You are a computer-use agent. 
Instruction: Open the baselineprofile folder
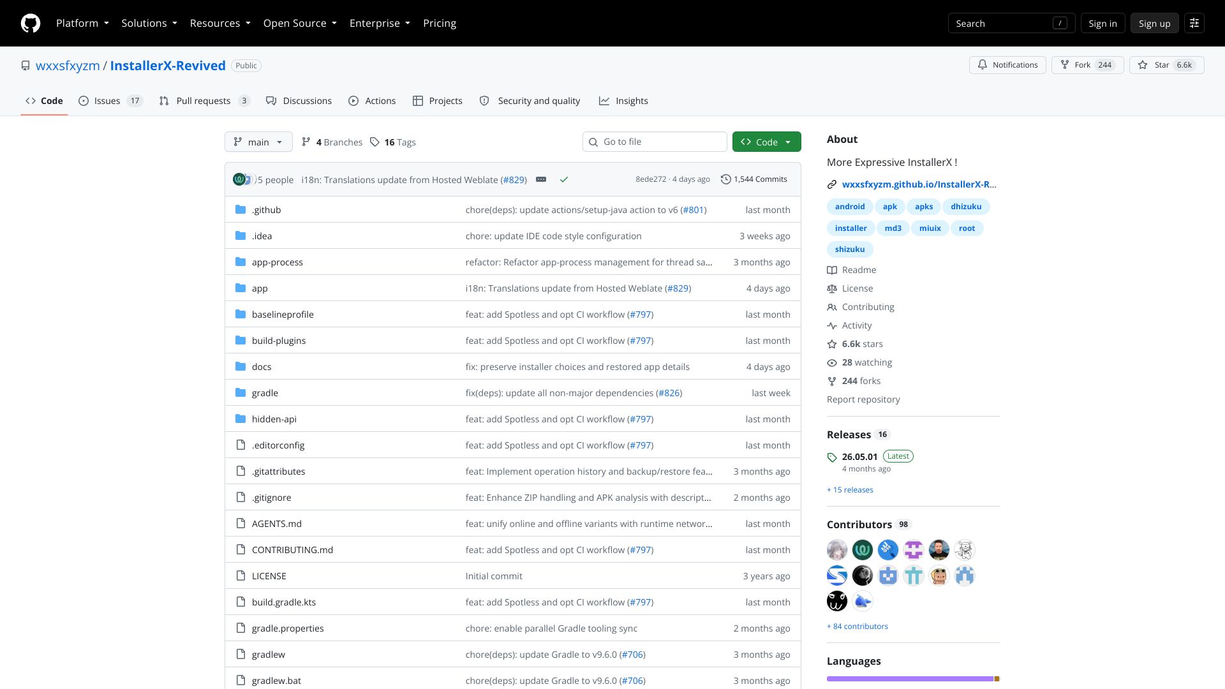point(283,315)
